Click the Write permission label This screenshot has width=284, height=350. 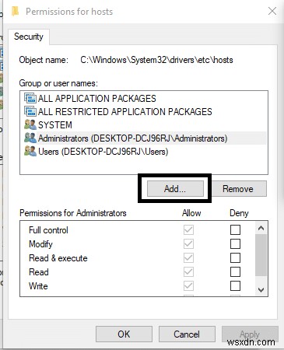[x=38, y=286]
